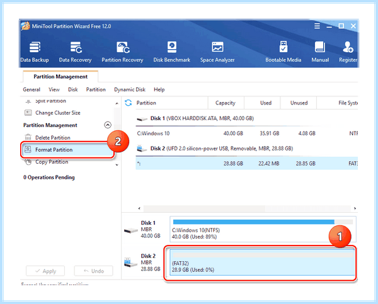Open the Disk menu

click(x=73, y=89)
